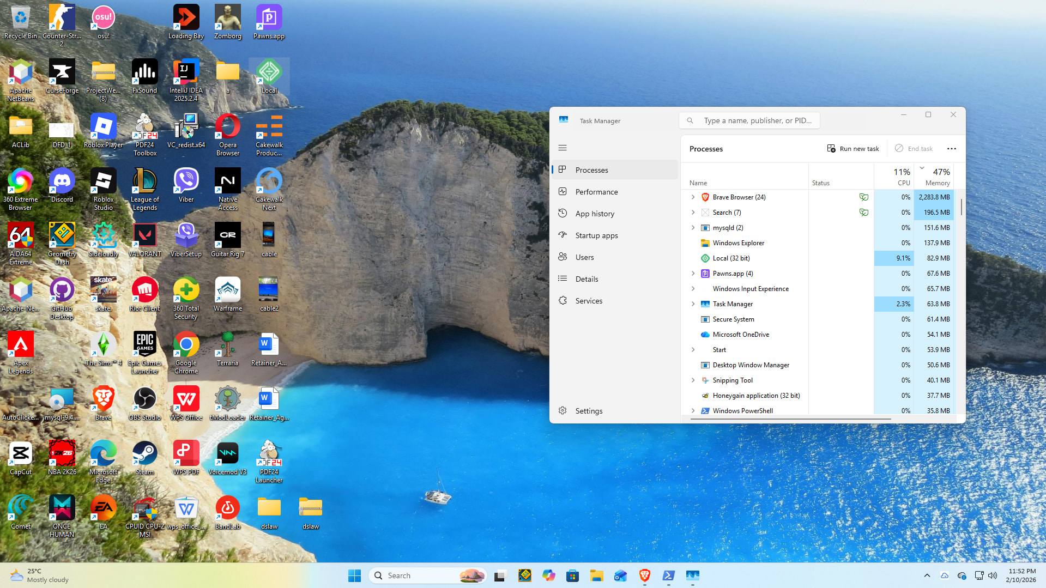Image resolution: width=1046 pixels, height=588 pixels.
Task: Open the Roblox Studio shortcut
Action: click(103, 189)
